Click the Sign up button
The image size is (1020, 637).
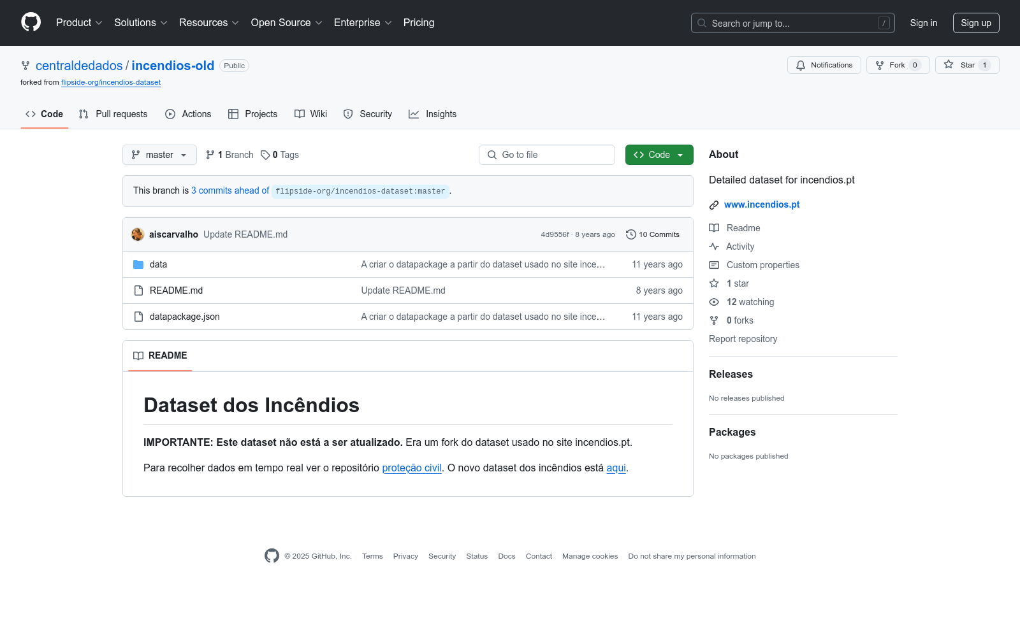976,23
